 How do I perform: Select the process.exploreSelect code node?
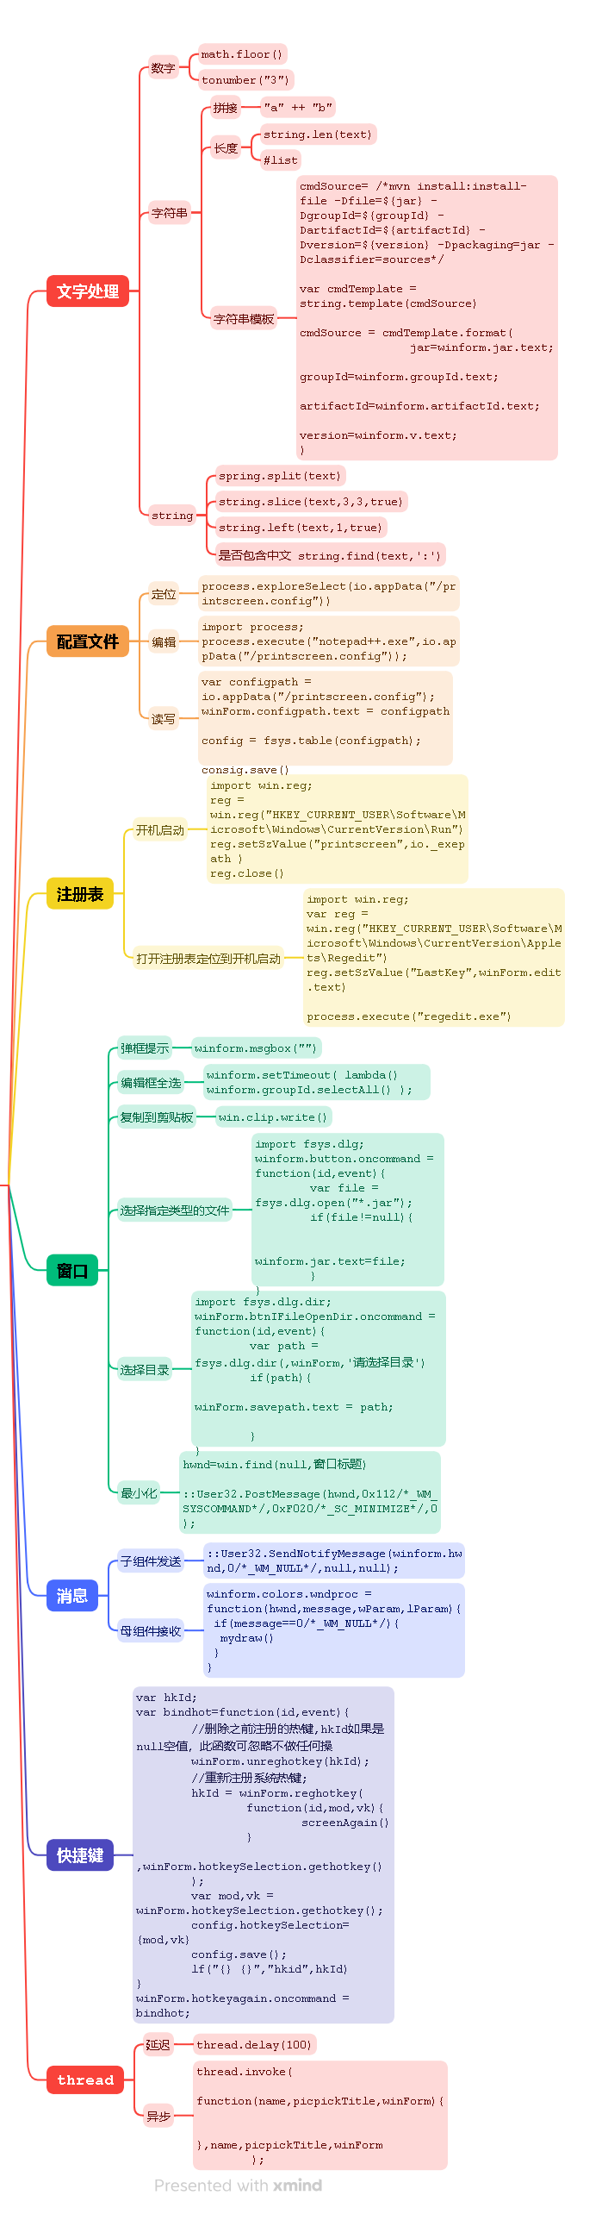pos(329,594)
